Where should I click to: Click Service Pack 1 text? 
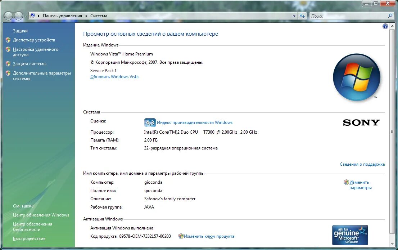pyautogui.click(x=104, y=71)
